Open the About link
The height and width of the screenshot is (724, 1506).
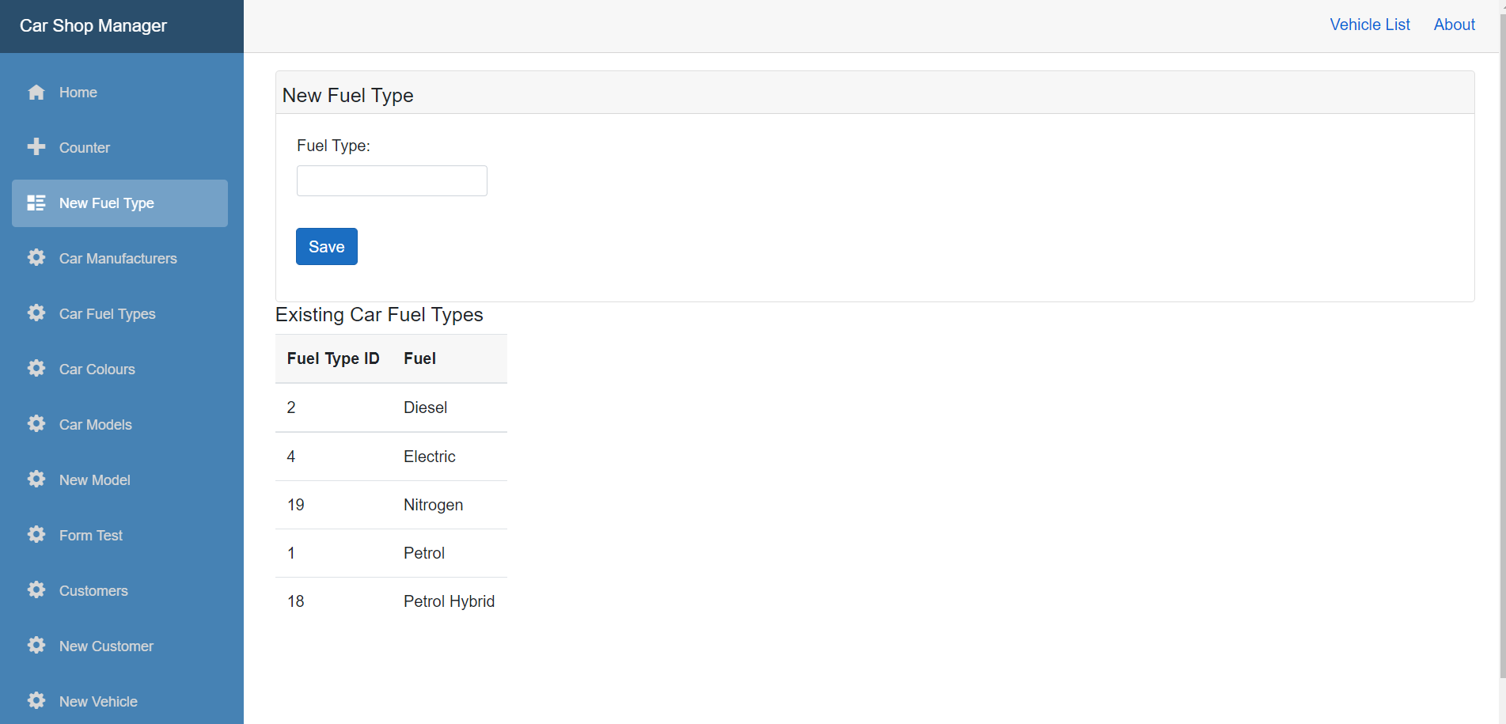[1454, 25]
